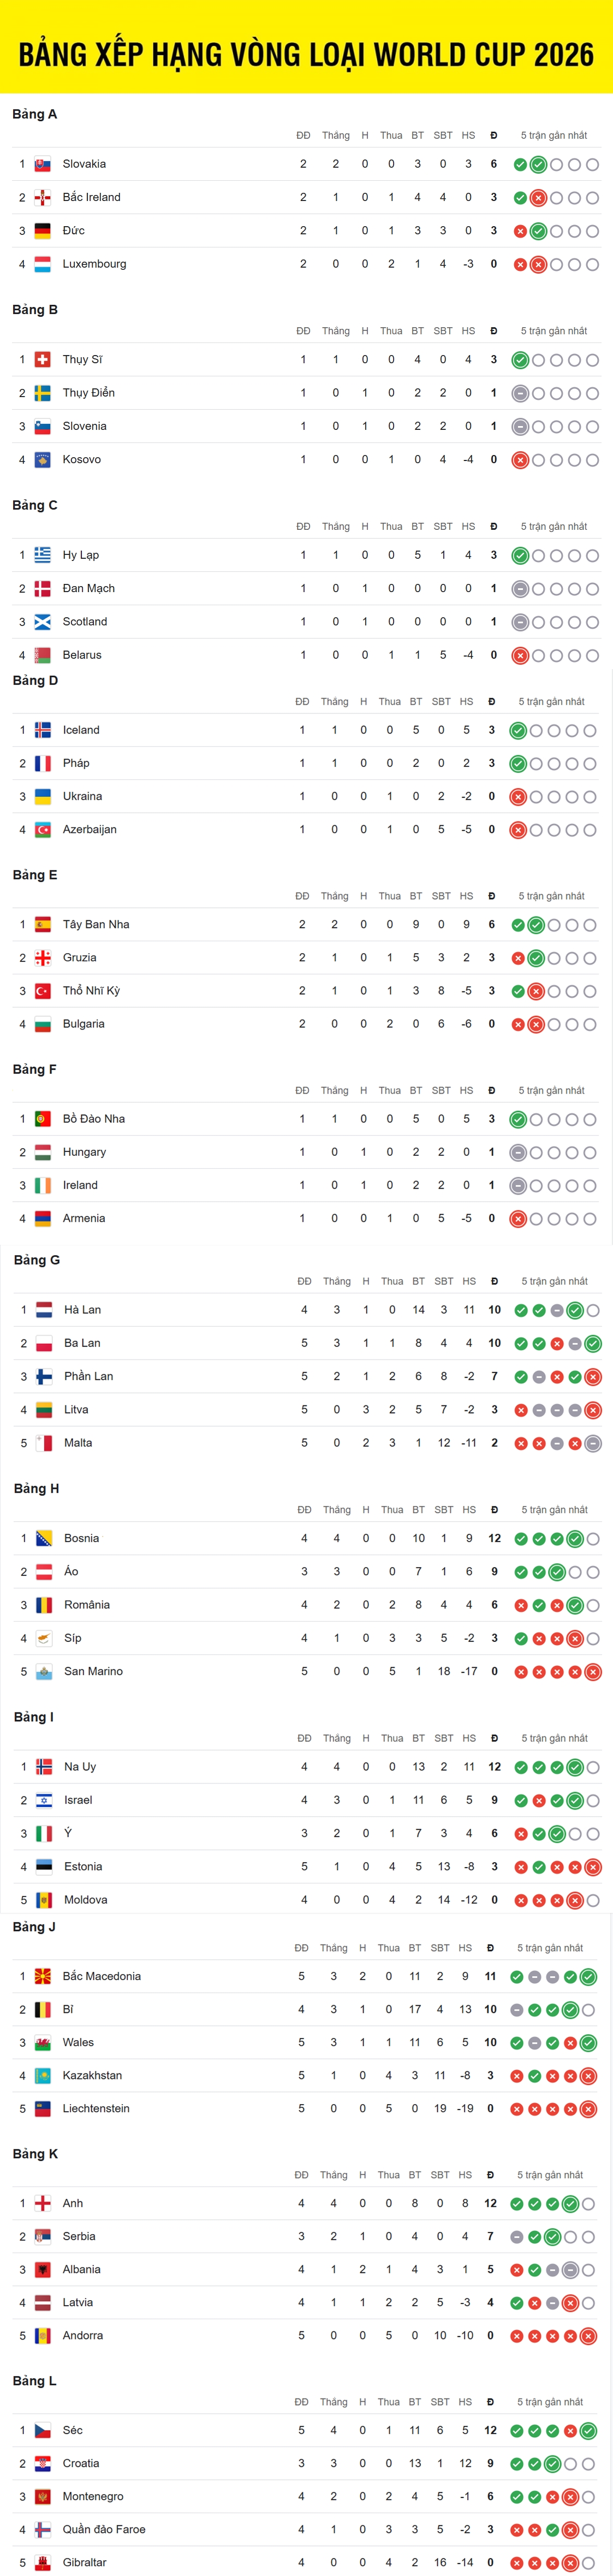Viewport: 613px width, 2576px height.
Task: Click the Iceland flag icon
Action: click(43, 730)
